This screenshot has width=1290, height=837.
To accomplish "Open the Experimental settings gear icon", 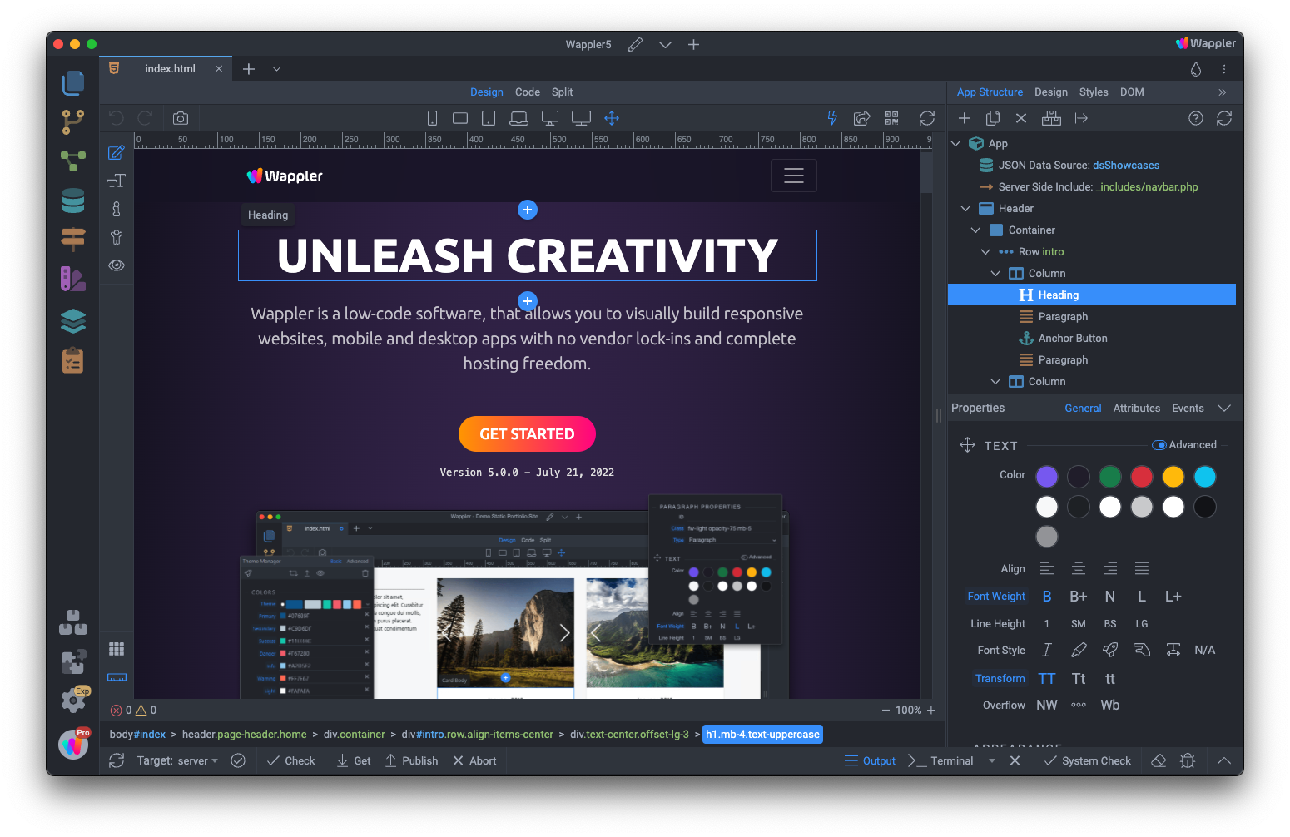I will [x=73, y=700].
